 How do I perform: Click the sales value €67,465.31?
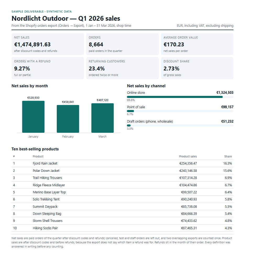pos(189,228)
